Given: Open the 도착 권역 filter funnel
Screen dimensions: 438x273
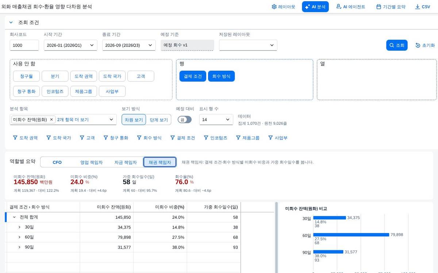Looking at the screenshot, I should point(15,138).
